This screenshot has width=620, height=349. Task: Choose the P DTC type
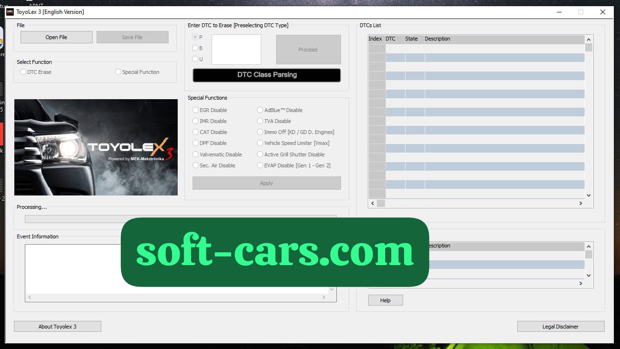[197, 37]
